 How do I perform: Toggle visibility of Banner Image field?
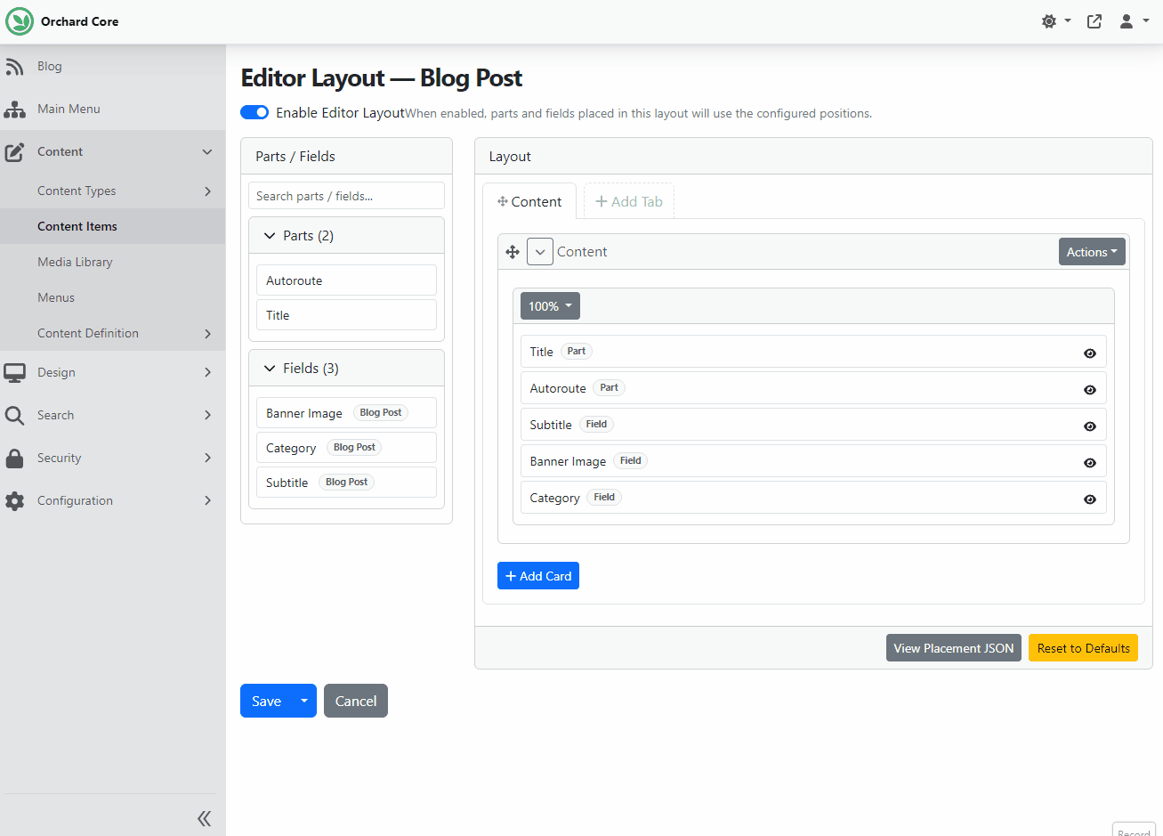(1090, 463)
